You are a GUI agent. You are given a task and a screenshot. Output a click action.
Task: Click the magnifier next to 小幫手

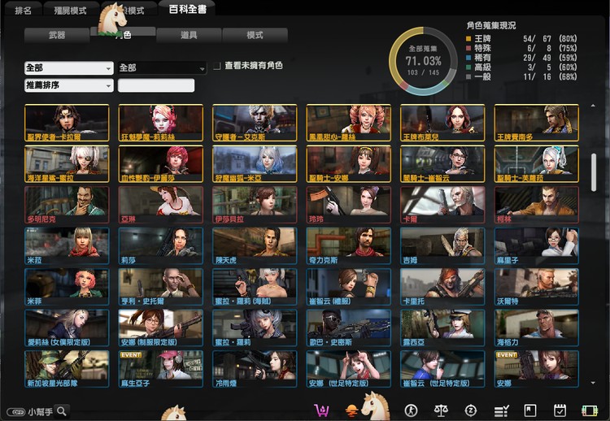(62, 411)
